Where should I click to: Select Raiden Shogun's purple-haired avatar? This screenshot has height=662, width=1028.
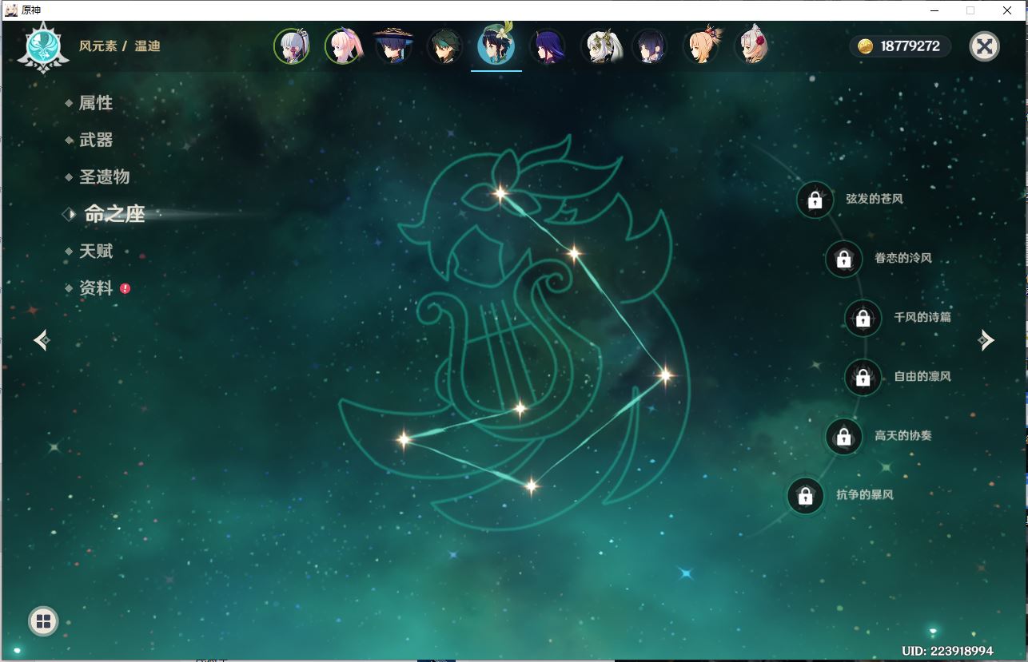coord(548,46)
